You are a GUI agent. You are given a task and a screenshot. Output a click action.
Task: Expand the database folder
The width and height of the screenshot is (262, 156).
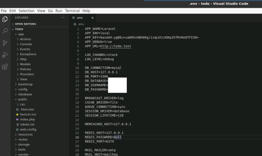[x=40, y=94]
